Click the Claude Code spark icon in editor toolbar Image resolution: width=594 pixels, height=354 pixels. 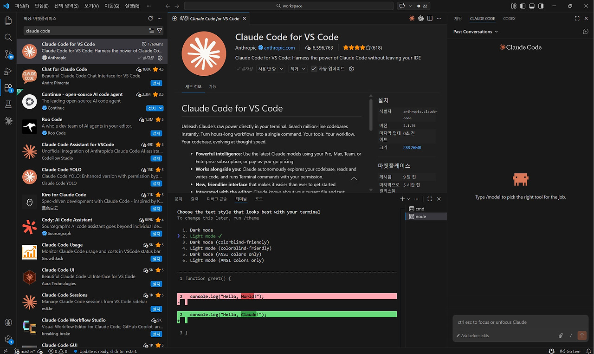(x=412, y=19)
